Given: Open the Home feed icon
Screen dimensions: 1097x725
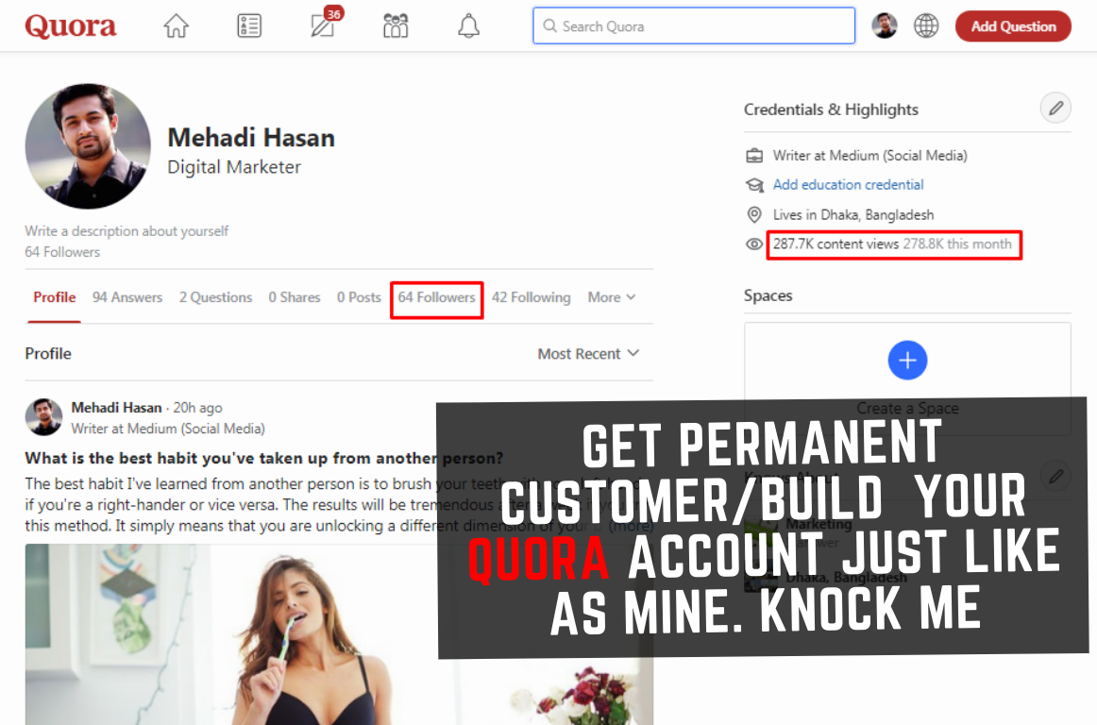Looking at the screenshot, I should click(x=176, y=25).
